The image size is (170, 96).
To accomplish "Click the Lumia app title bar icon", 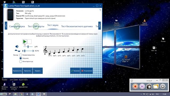I will [x=6, y=6].
